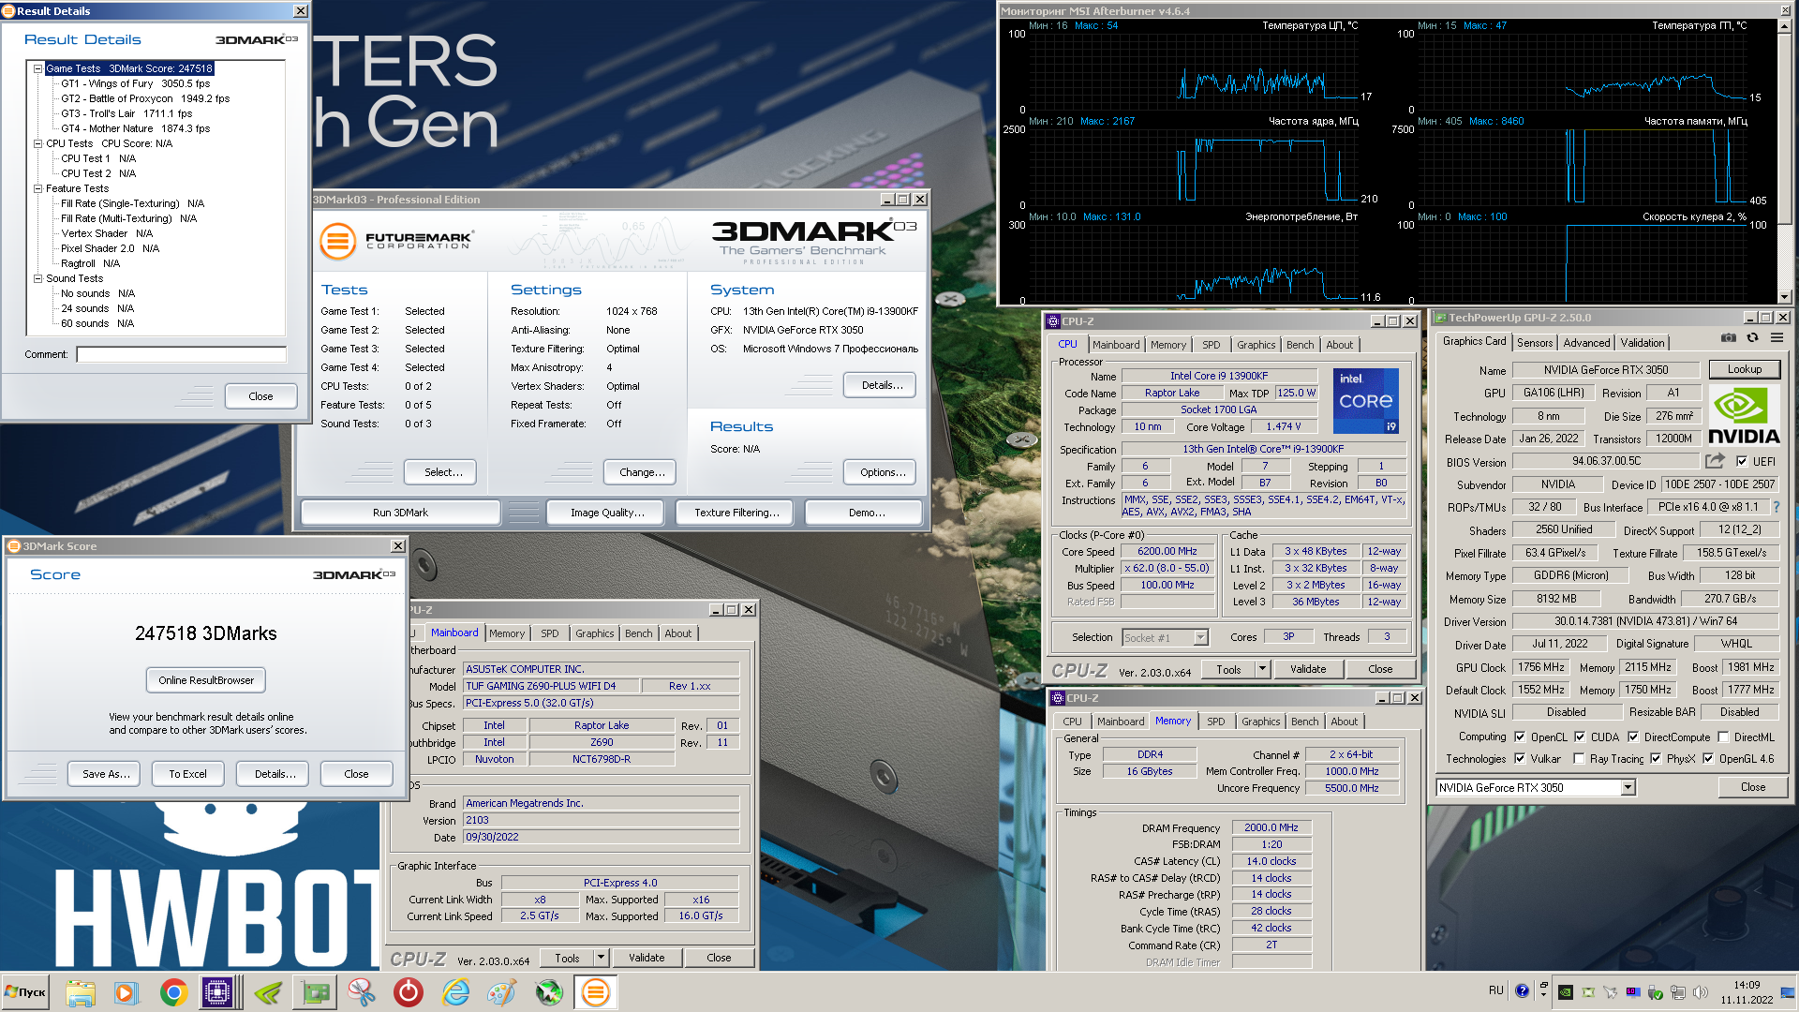Image resolution: width=1799 pixels, height=1012 pixels.
Task: Toggle the DirectCompute checkbox
Action: (1633, 737)
